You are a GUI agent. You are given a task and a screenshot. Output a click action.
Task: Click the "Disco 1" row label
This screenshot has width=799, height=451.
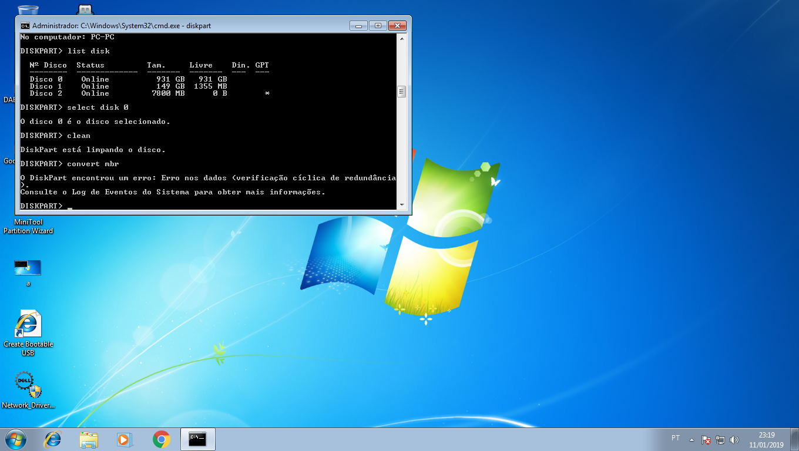(46, 86)
